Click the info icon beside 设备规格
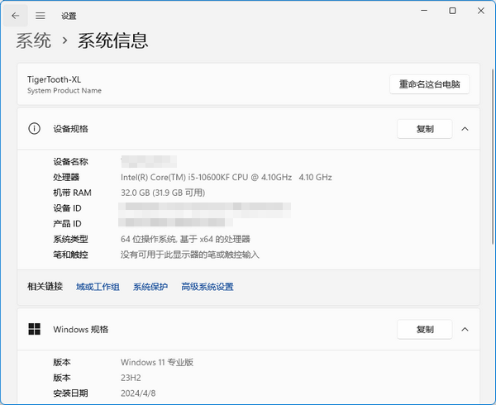Image resolution: width=496 pixels, height=405 pixels. (x=34, y=129)
